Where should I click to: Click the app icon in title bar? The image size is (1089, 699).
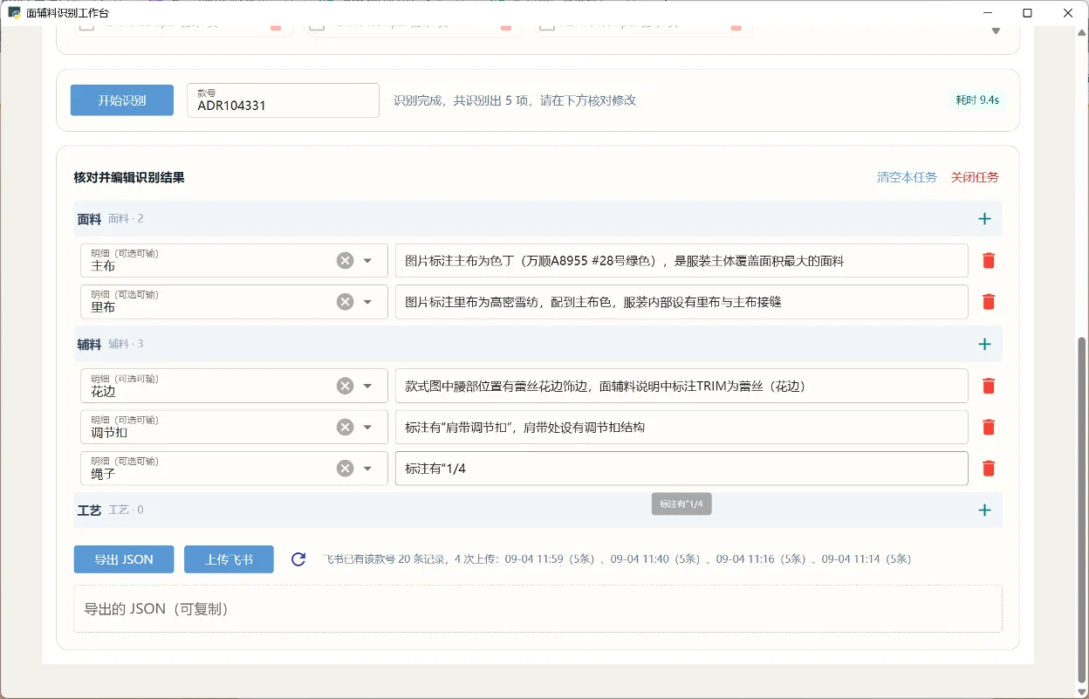14,13
